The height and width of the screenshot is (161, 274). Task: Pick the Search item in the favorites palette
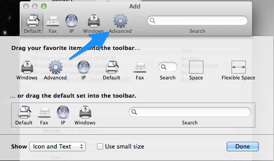[168, 71]
